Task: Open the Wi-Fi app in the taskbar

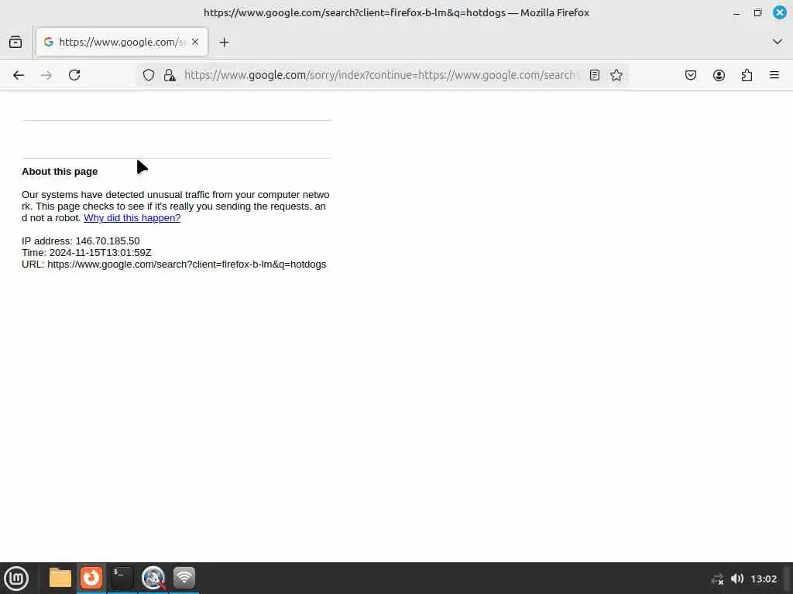Action: [184, 578]
